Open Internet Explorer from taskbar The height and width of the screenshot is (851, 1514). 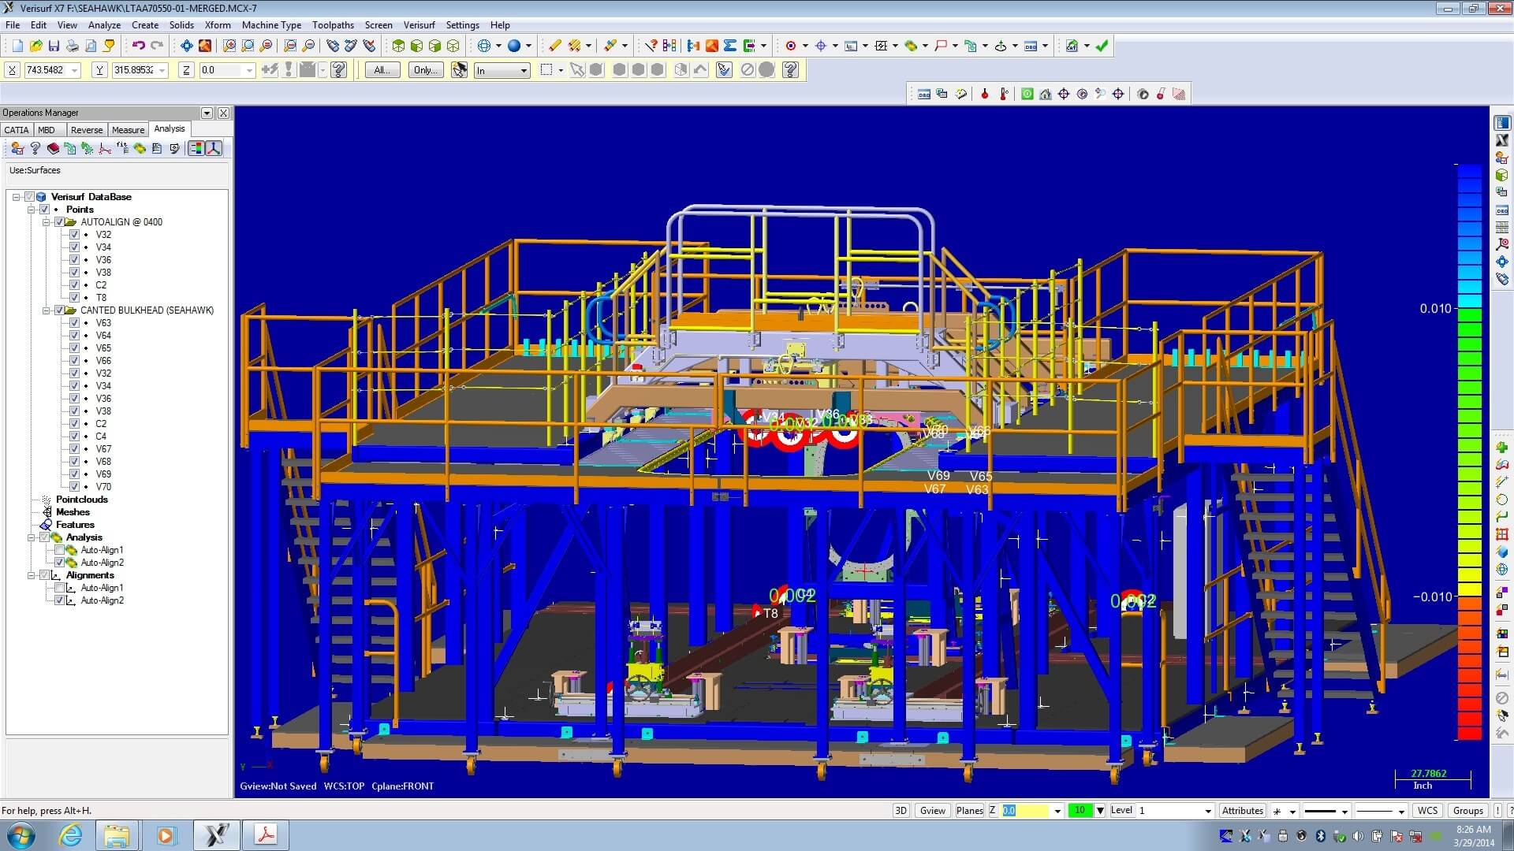pos(71,835)
